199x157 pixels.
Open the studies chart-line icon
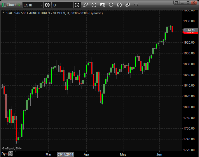[94, 5]
